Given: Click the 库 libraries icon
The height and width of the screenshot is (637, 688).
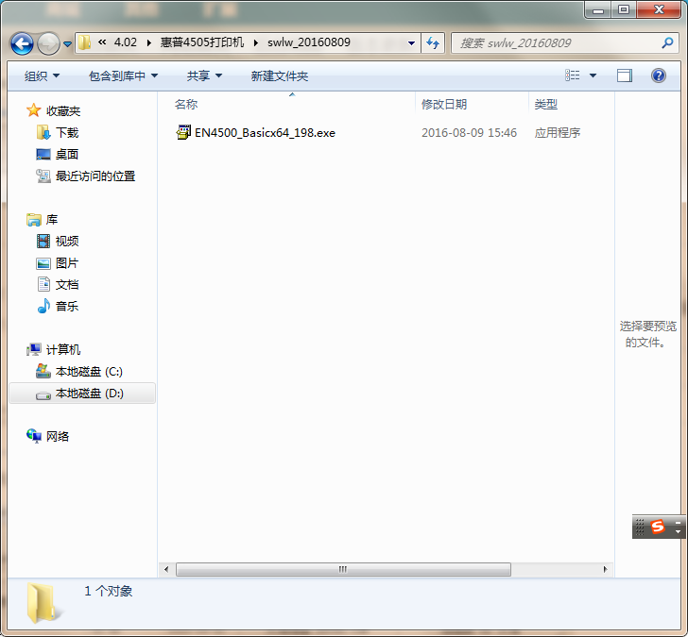Looking at the screenshot, I should tap(34, 220).
